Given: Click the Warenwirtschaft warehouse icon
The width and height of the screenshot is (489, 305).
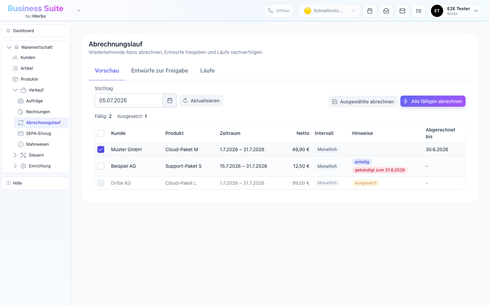Looking at the screenshot, I should coord(17,47).
